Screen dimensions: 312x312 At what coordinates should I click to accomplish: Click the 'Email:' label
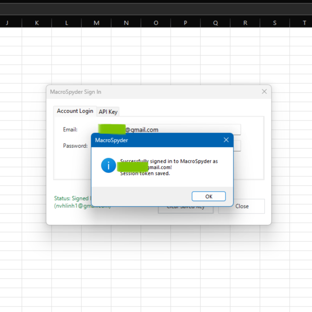click(70, 130)
